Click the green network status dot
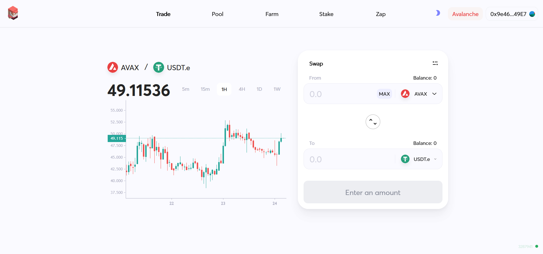543x254 pixels. click(x=537, y=246)
